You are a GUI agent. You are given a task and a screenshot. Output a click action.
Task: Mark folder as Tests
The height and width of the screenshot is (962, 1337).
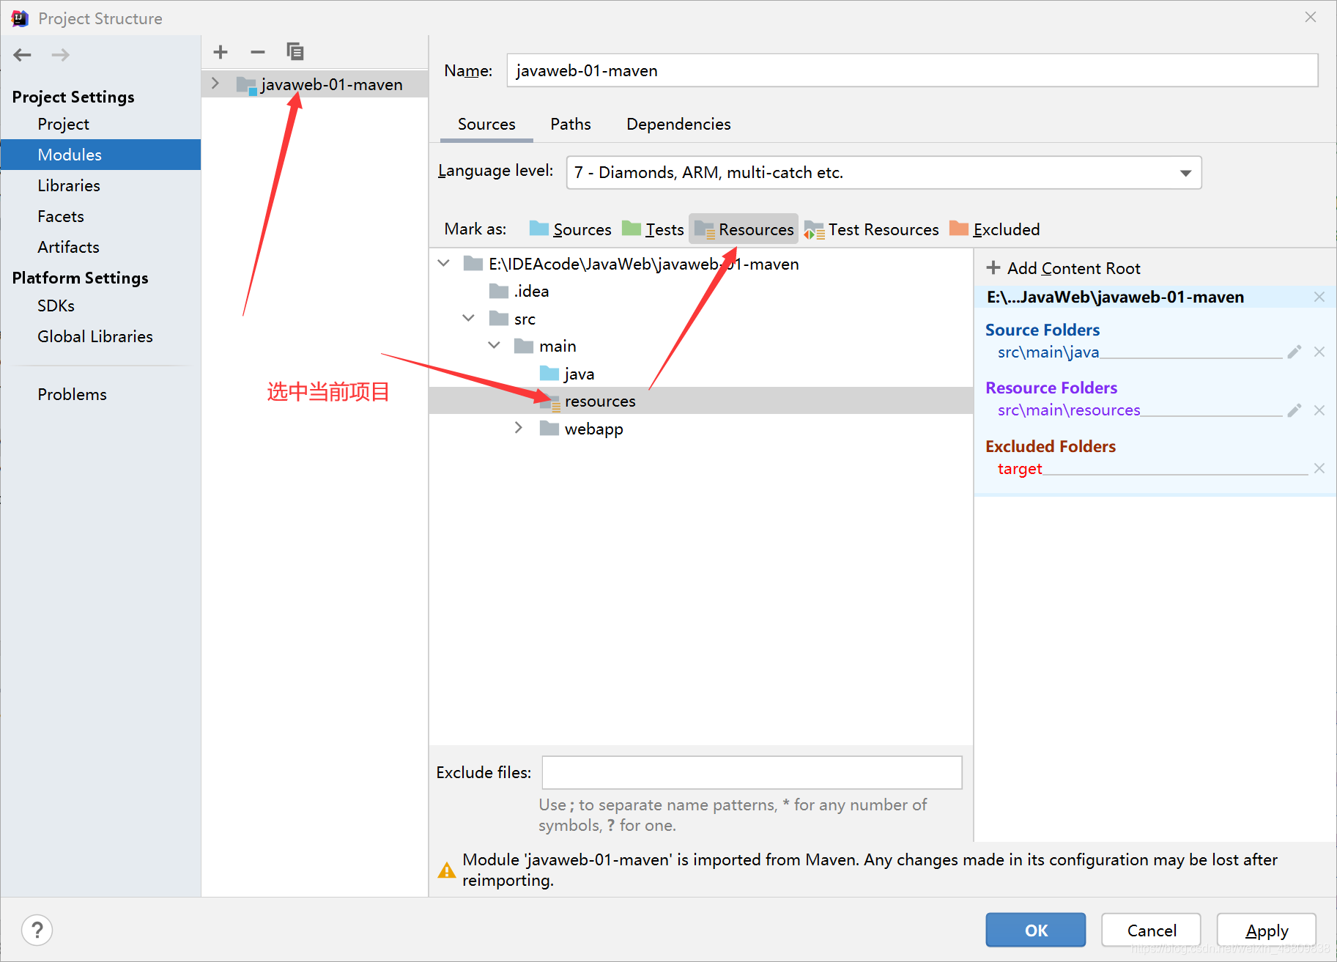click(653, 229)
